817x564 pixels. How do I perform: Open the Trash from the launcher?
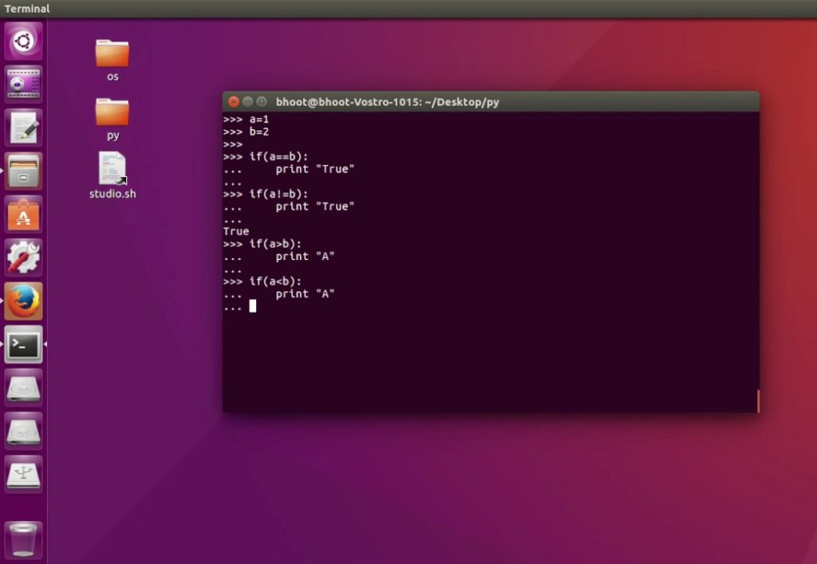pos(22,538)
